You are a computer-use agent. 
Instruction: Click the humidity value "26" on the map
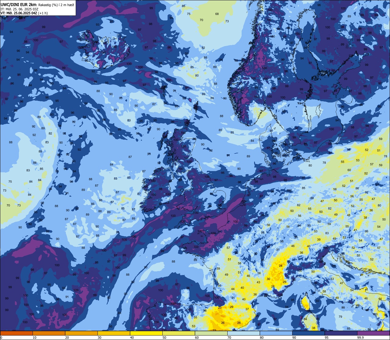point(223,323)
